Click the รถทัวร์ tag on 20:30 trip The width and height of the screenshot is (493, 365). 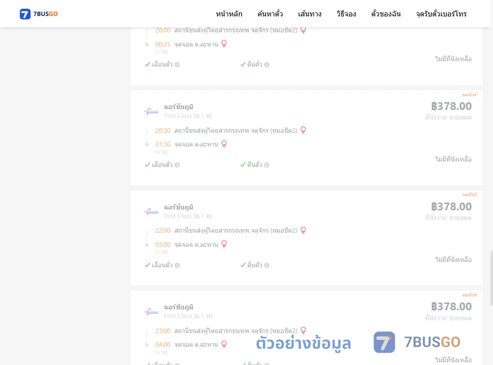[x=469, y=94]
